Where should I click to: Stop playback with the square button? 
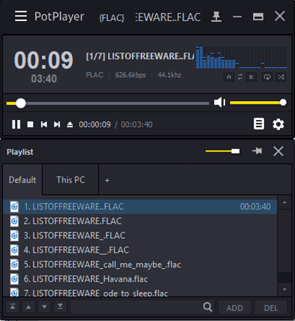pos(30,125)
